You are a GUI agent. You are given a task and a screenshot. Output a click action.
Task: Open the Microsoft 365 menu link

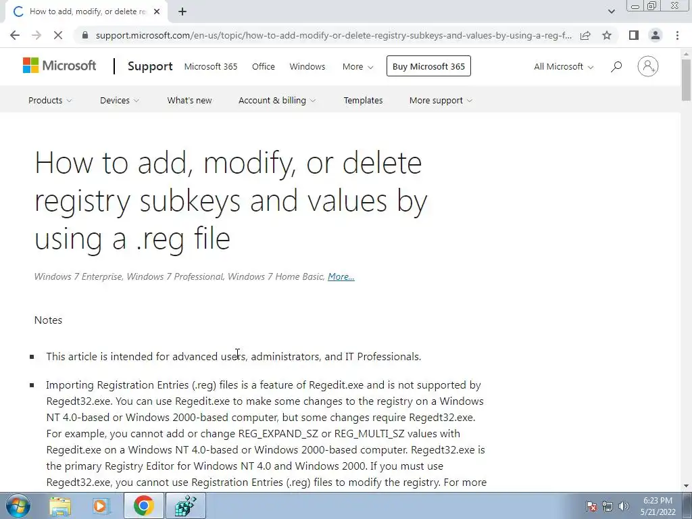point(211,66)
